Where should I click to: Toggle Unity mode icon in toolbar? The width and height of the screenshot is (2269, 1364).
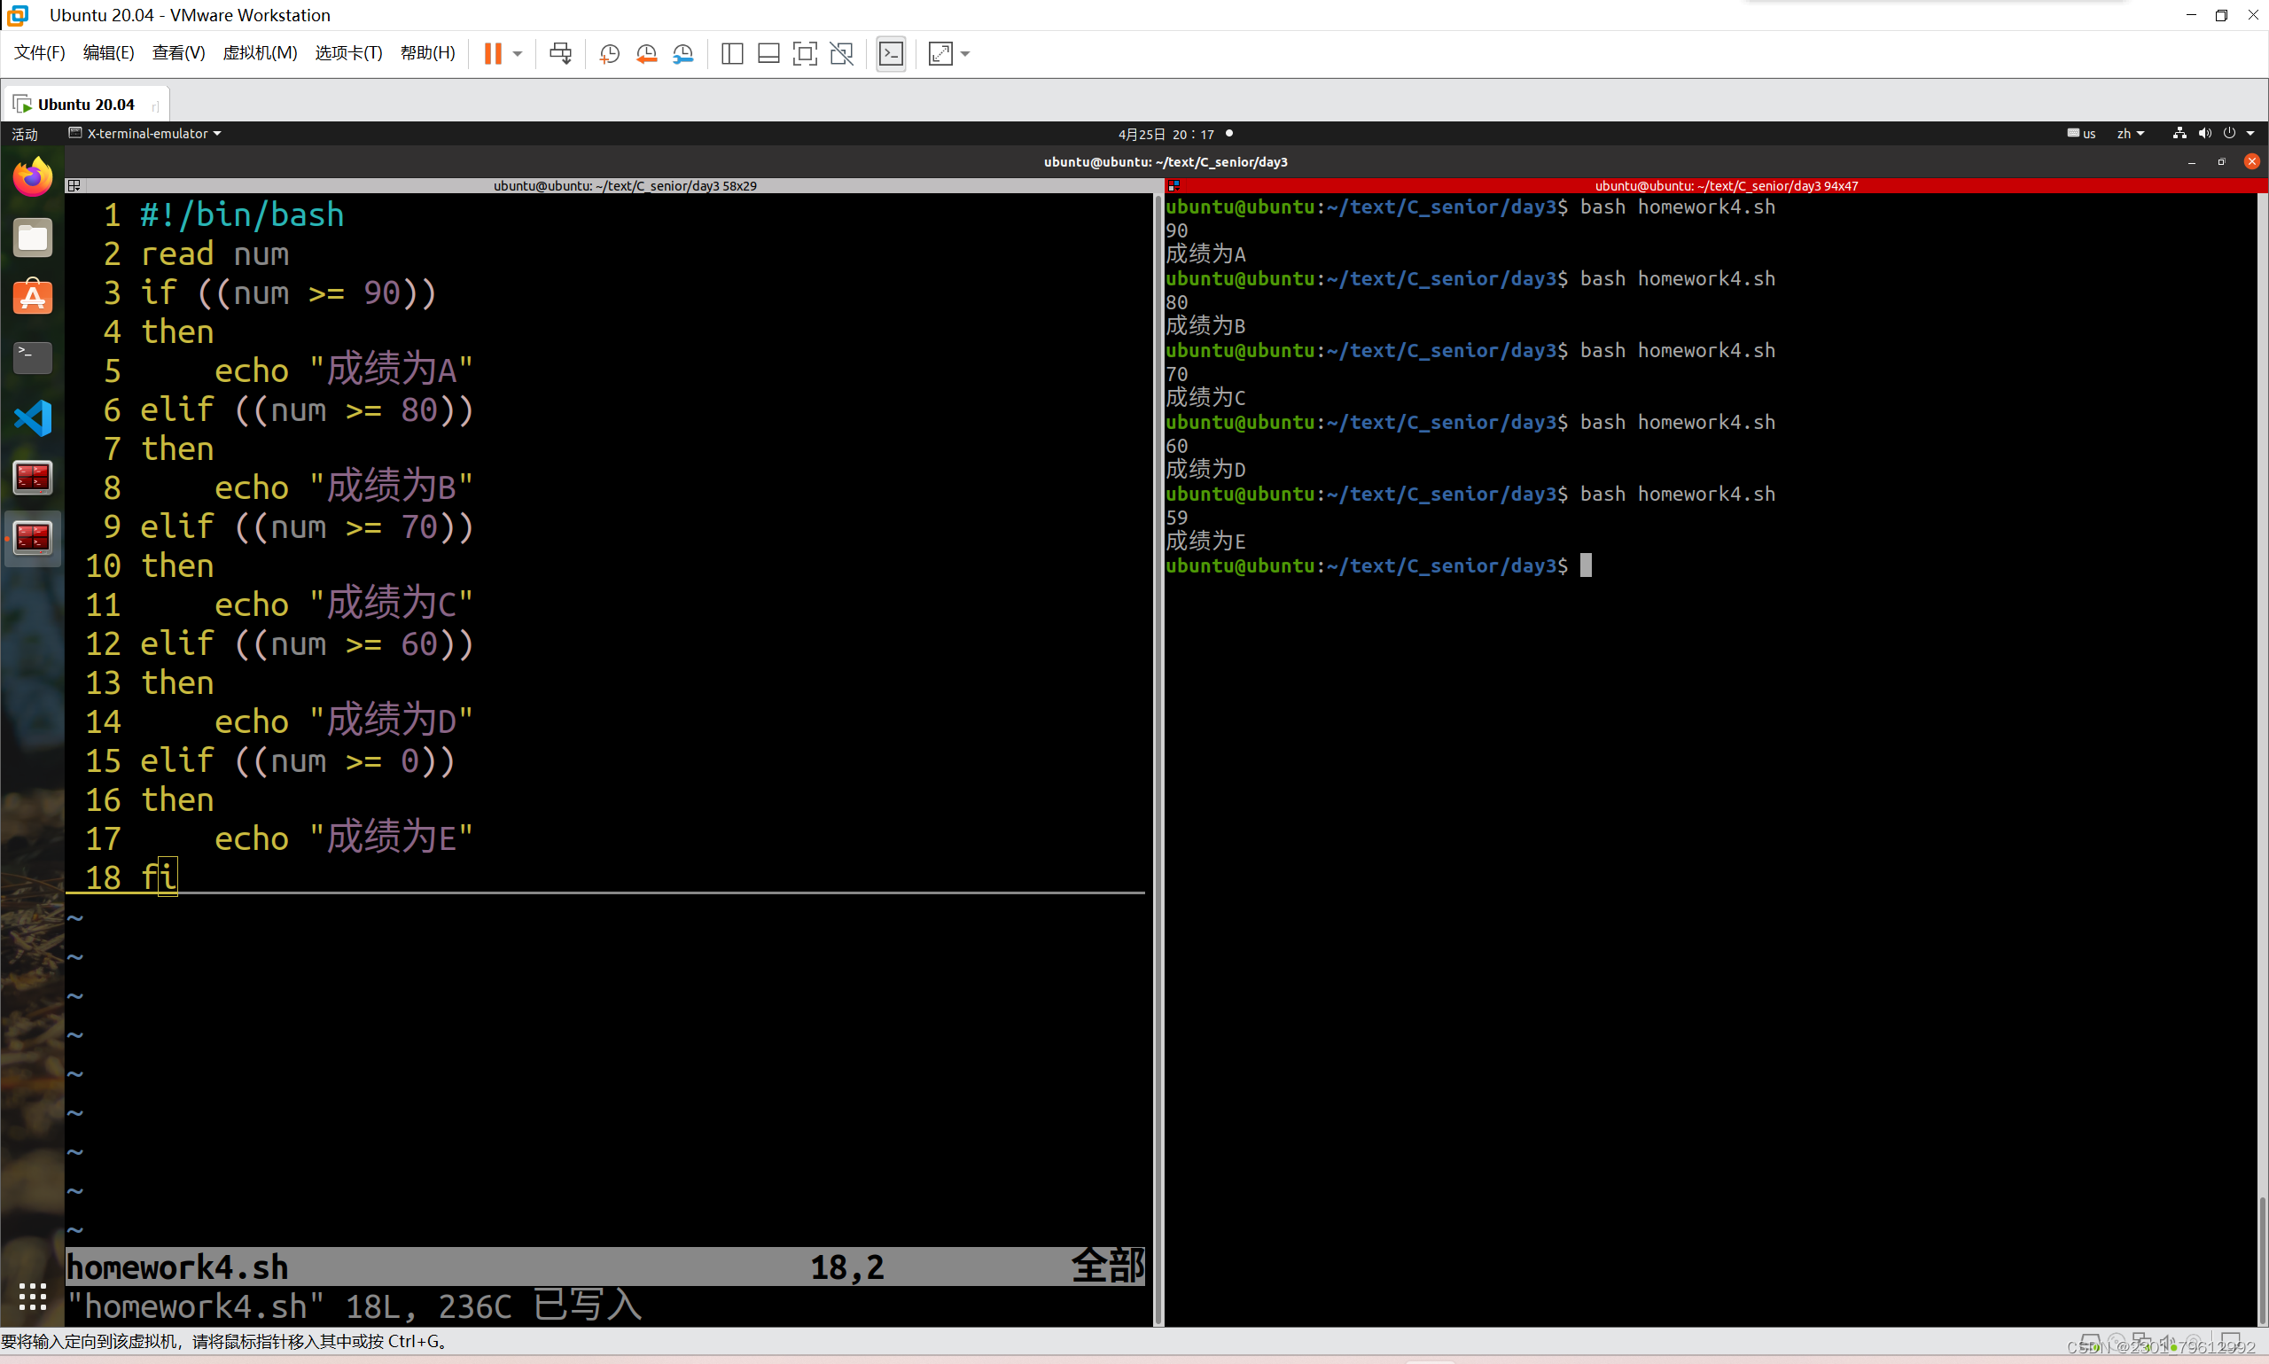841,53
